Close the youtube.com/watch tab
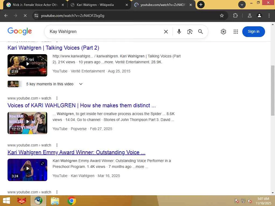This screenshot has width=275, height=206. pos(191,5)
